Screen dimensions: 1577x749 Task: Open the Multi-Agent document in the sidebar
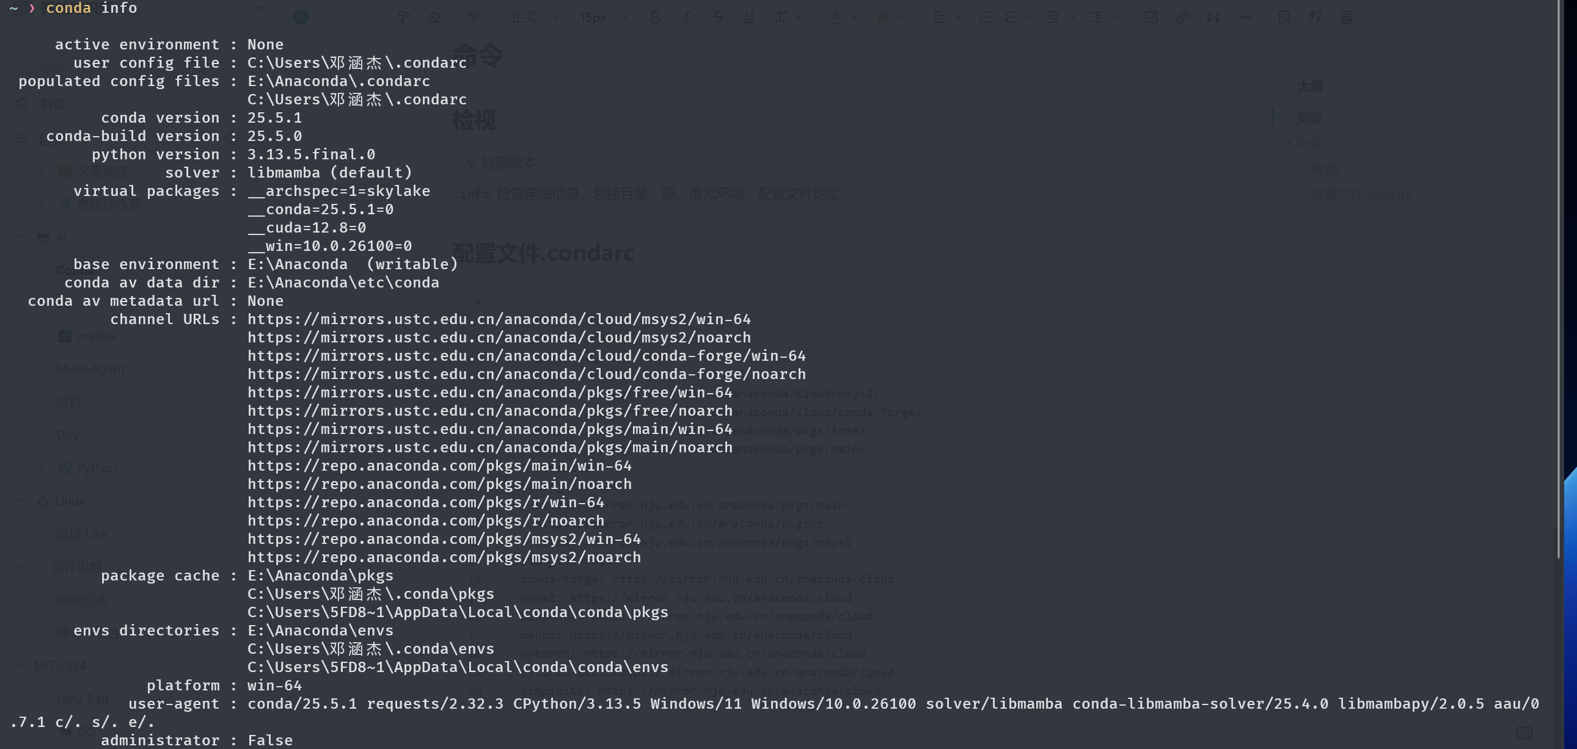coord(90,369)
